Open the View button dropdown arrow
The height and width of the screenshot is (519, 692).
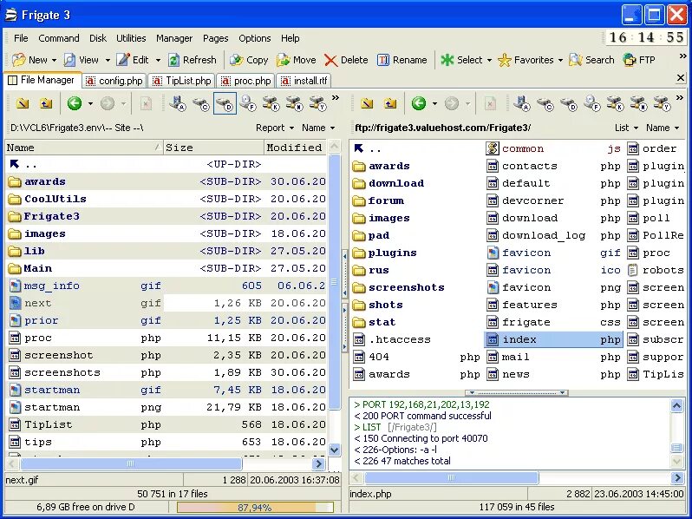(x=108, y=60)
